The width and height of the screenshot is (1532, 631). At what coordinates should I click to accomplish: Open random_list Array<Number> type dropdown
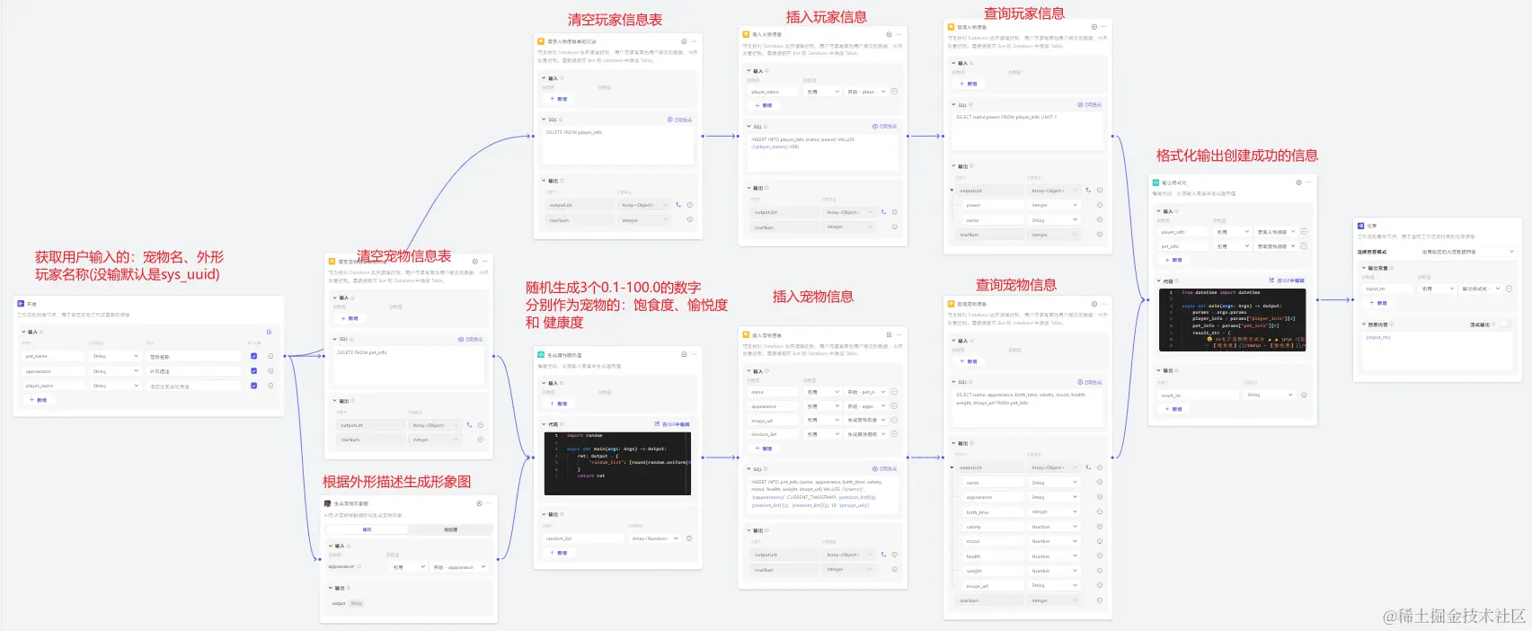[655, 538]
